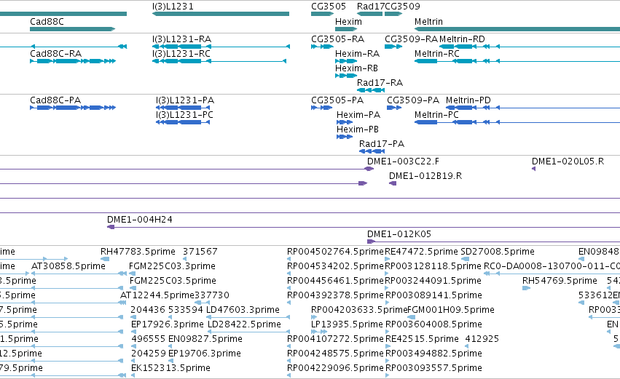This screenshot has width=620, height=379.
Task: Click EST FGM225C03.3prime label
Action: 172,266
